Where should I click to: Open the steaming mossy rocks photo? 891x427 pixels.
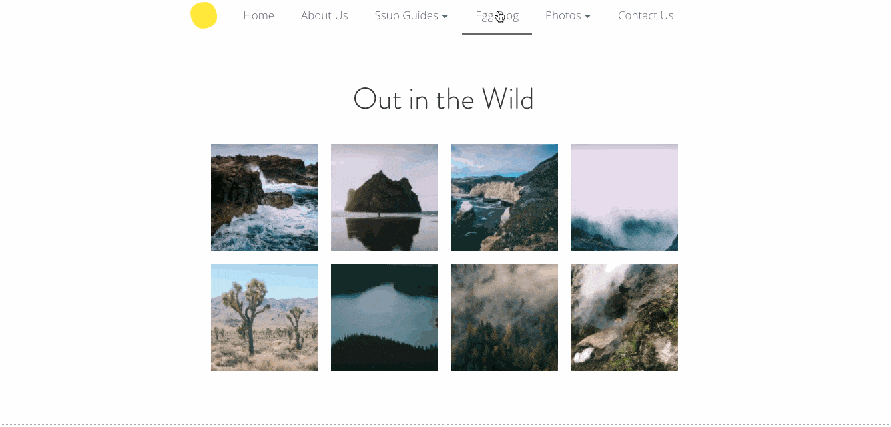(x=625, y=318)
